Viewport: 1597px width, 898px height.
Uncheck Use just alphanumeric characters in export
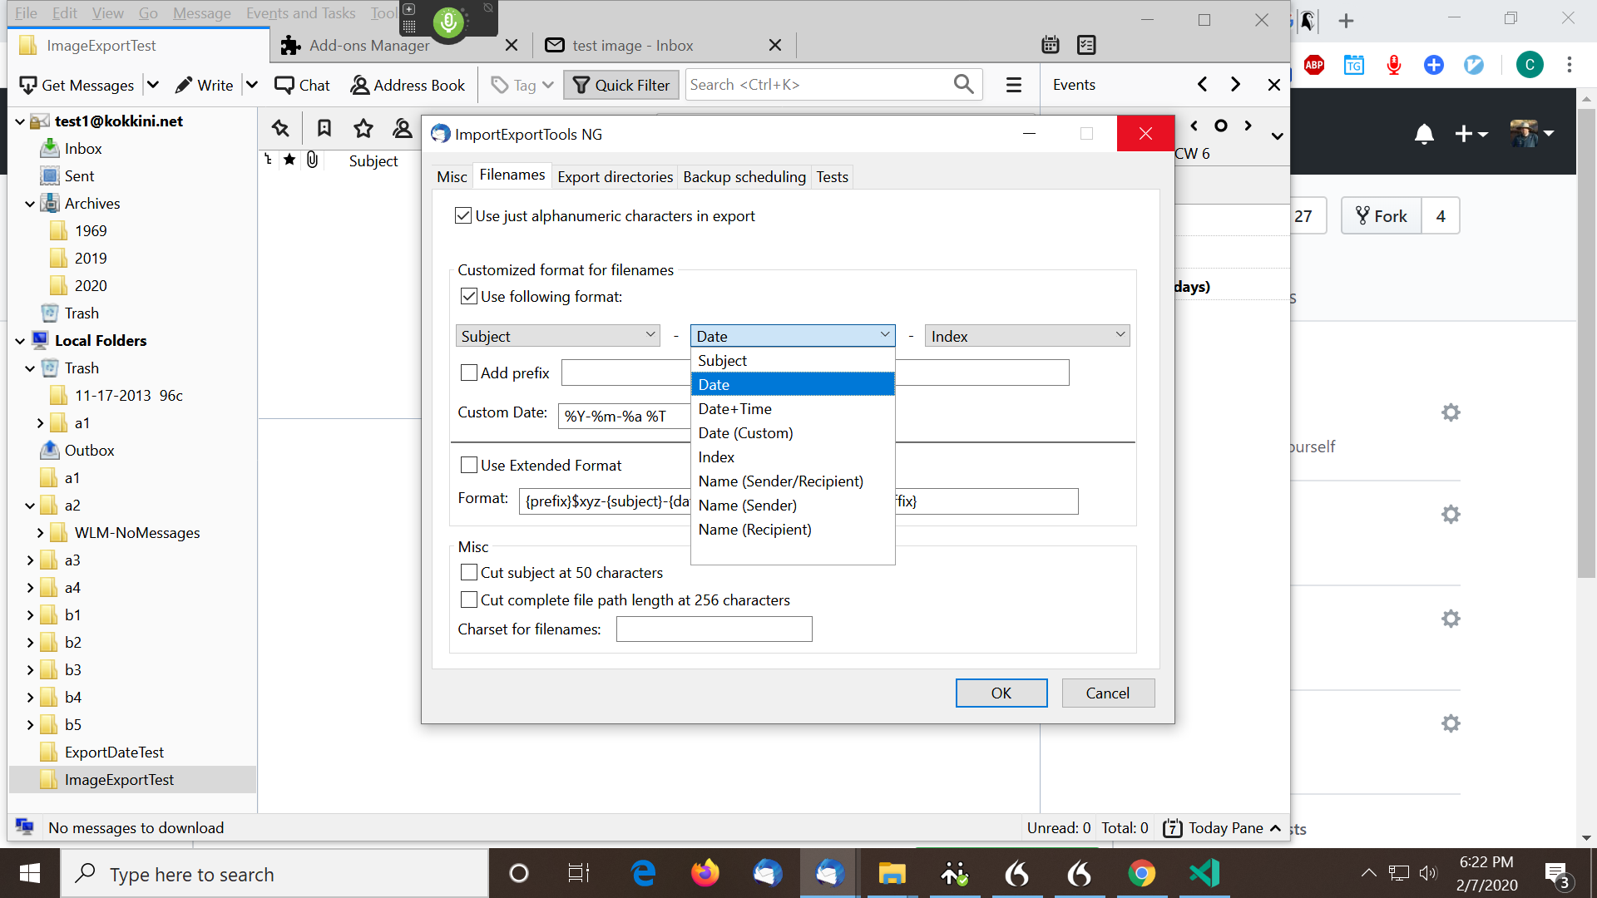point(463,215)
